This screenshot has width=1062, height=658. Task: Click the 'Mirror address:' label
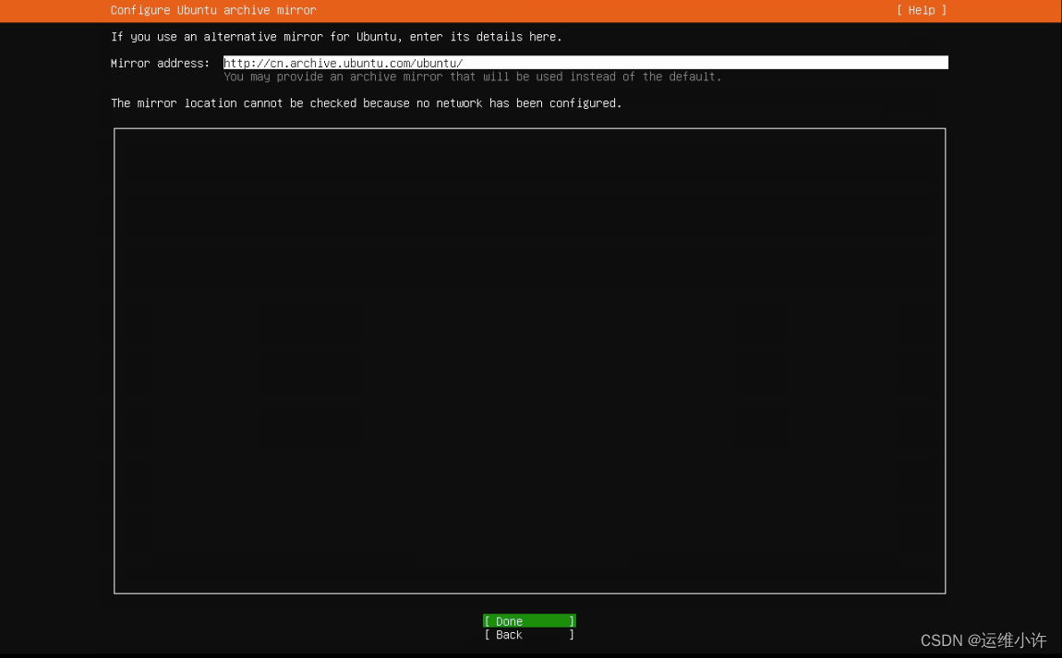coord(160,63)
